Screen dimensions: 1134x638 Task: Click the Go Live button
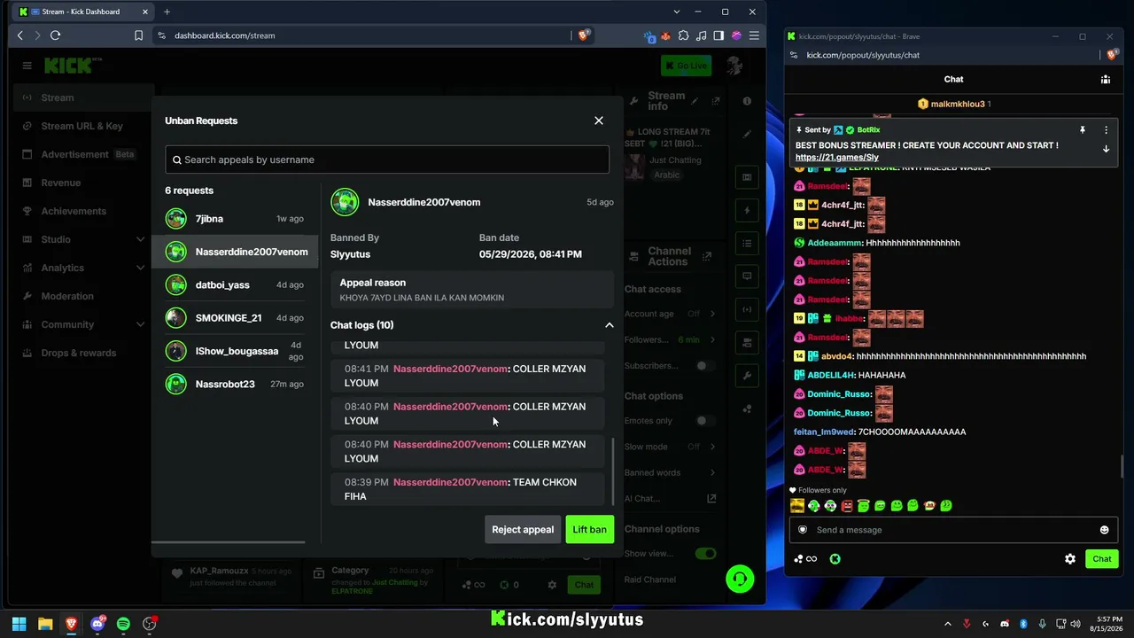click(686, 66)
